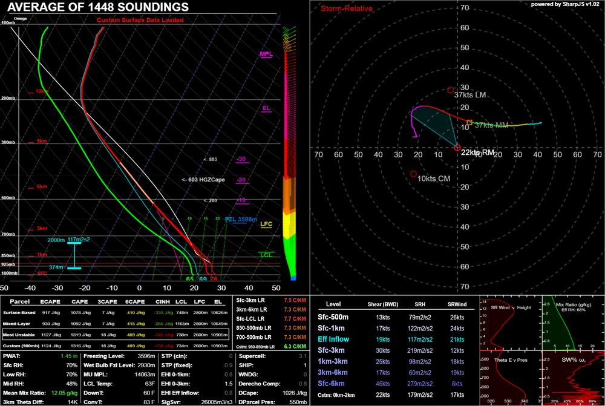Click the 'FZL 3596m' freezing level label

coord(241,219)
